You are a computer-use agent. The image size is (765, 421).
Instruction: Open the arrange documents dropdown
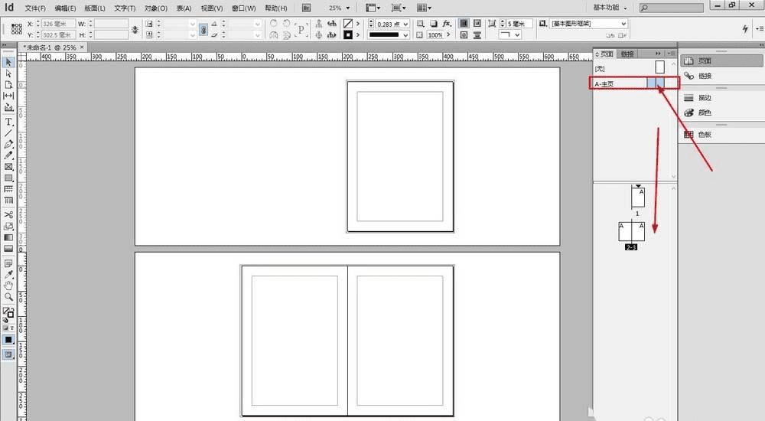point(424,8)
